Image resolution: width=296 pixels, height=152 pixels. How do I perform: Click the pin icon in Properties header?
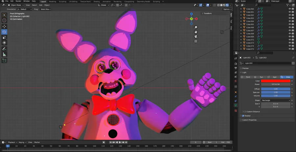pyautogui.click(x=293, y=58)
